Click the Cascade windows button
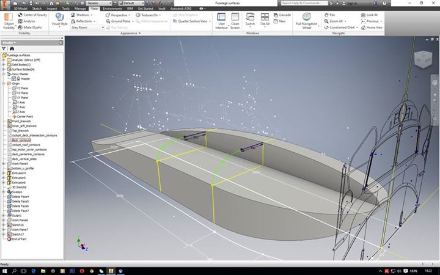This screenshot has height=275, width=440. (284, 14)
